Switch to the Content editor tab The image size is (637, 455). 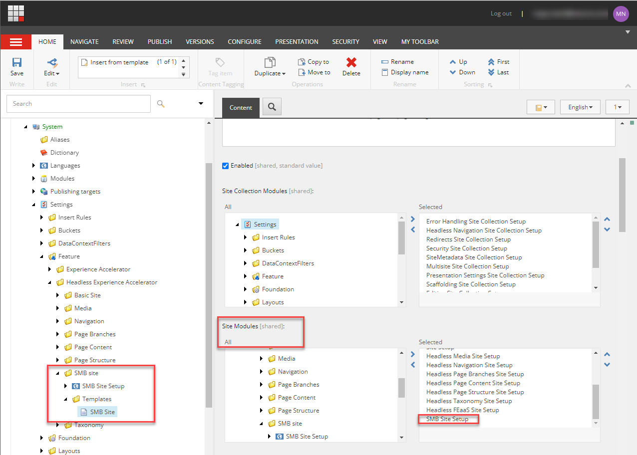[x=241, y=108]
